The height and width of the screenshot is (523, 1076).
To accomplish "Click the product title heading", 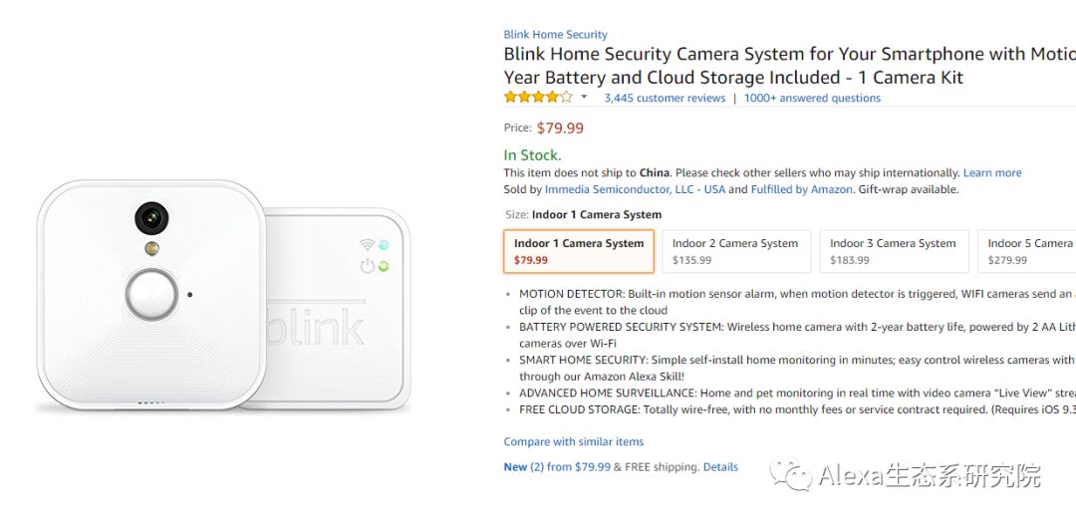I will (x=787, y=66).
